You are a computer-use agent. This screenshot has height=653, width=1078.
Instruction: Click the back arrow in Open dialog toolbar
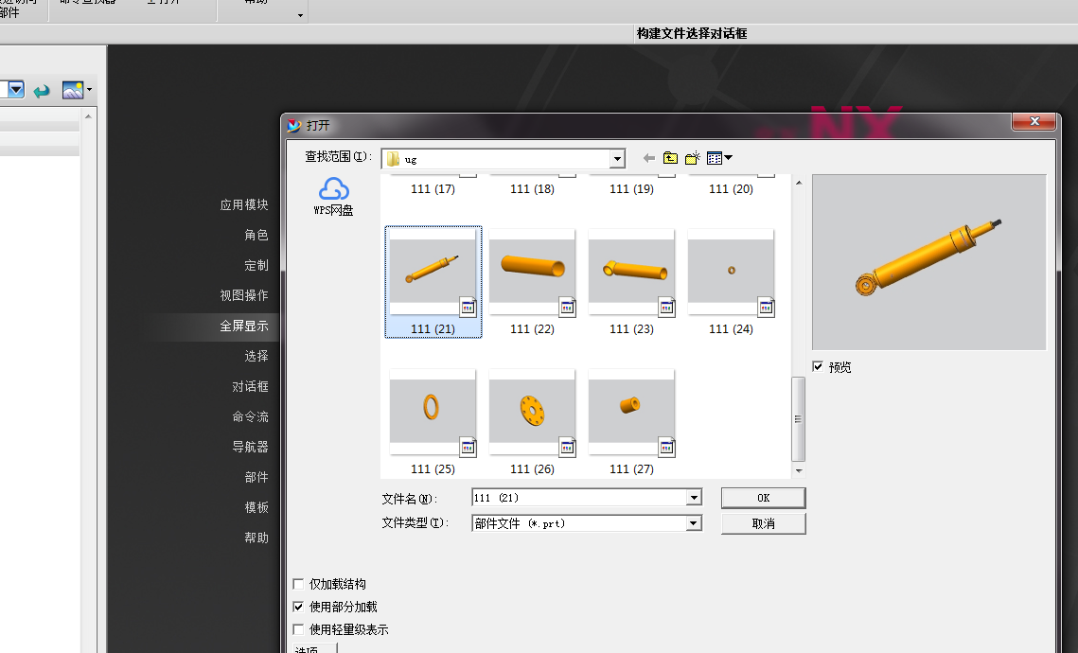tap(648, 158)
